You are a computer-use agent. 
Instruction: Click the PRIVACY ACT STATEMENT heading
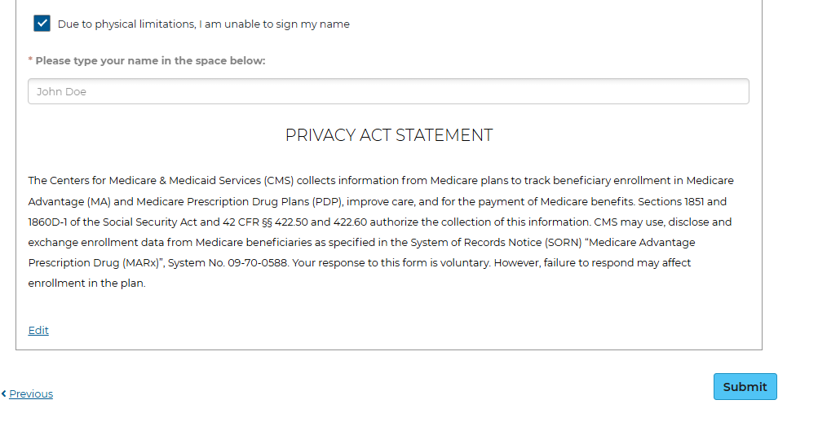pos(389,135)
